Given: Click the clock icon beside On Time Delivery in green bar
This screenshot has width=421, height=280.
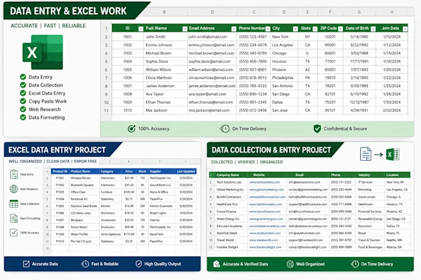Looking at the screenshot, I should click(355, 264).
